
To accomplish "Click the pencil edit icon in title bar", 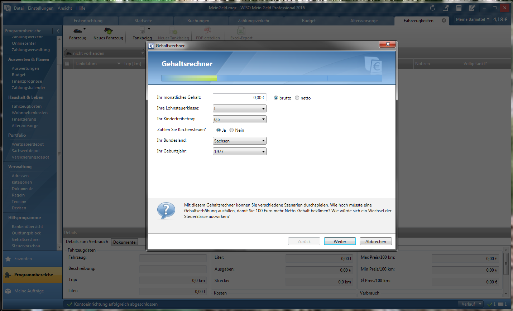I will (472, 8).
